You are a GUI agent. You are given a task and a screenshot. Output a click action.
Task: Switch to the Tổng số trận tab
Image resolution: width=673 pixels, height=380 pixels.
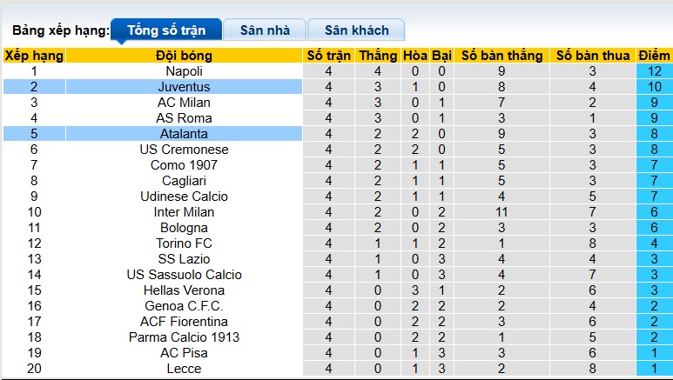point(166,30)
